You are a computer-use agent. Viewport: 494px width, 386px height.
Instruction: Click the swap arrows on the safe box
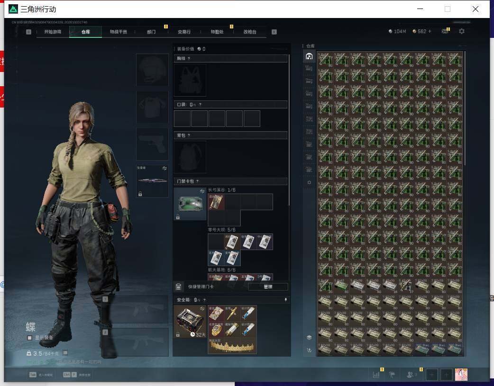click(202, 308)
